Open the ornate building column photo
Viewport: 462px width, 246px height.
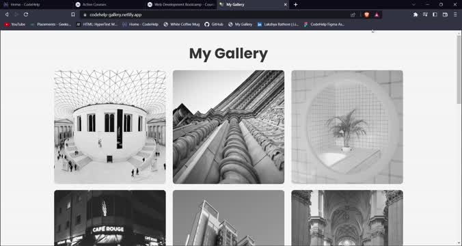click(228, 127)
